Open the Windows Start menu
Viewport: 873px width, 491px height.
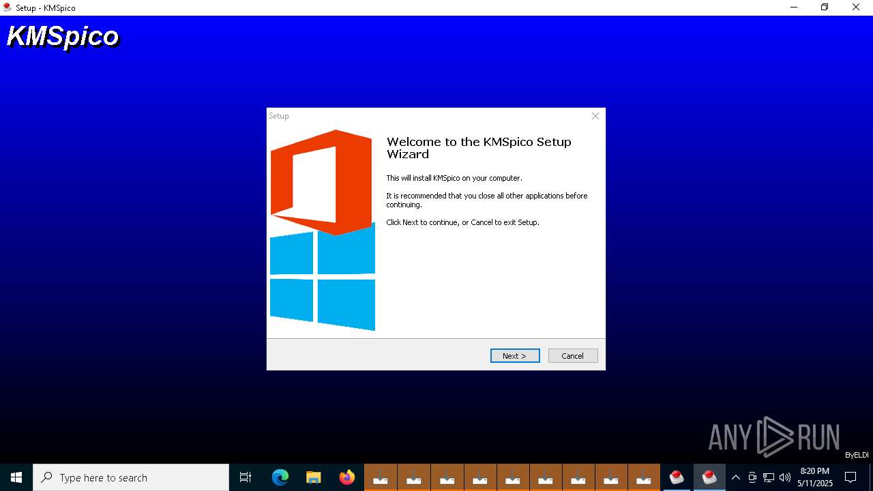point(16,477)
